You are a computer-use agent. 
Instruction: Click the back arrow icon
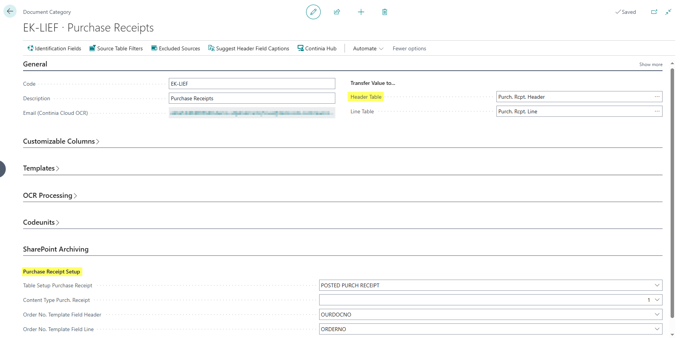[x=10, y=11]
